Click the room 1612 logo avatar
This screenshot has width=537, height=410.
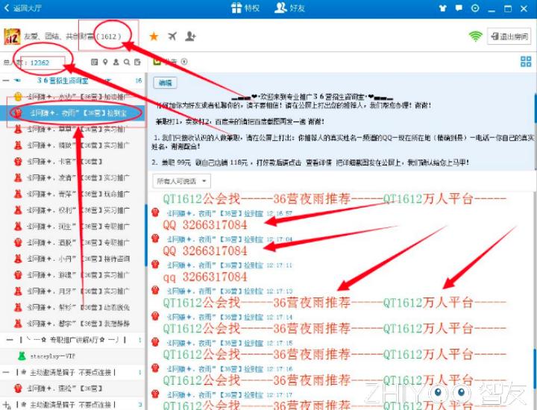(12, 37)
